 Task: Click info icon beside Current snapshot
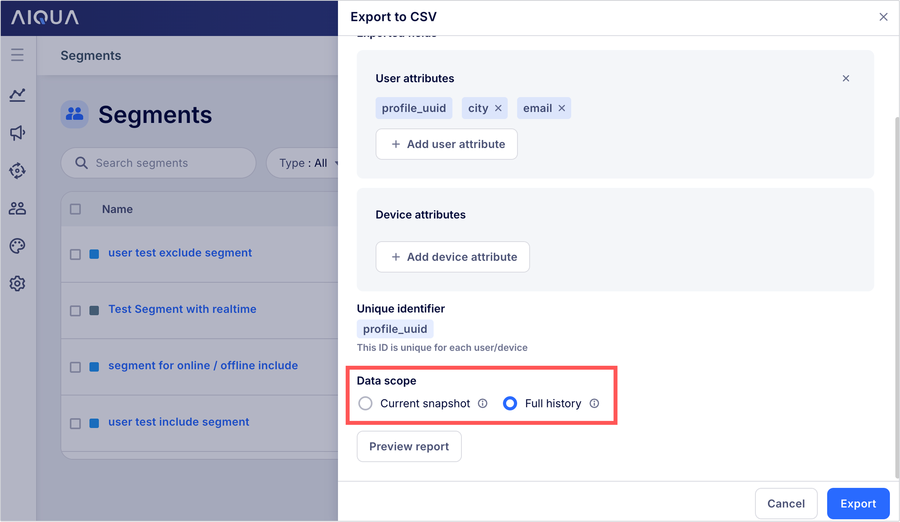[x=483, y=403]
